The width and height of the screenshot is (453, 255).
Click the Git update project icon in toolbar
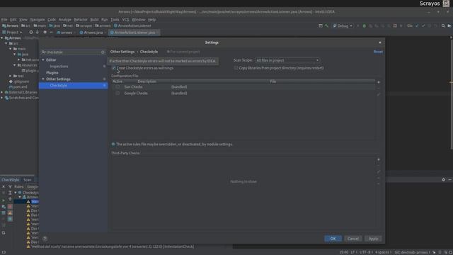coord(417,25)
